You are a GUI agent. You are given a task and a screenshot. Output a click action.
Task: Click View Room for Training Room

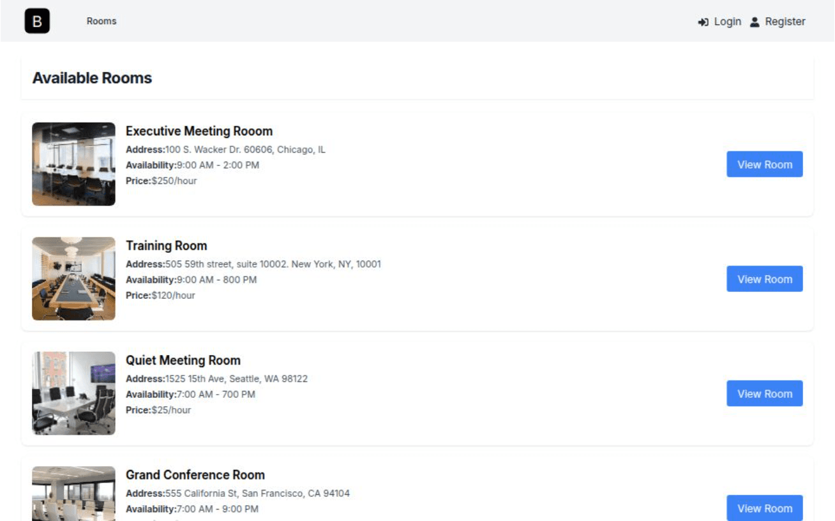[x=764, y=279]
